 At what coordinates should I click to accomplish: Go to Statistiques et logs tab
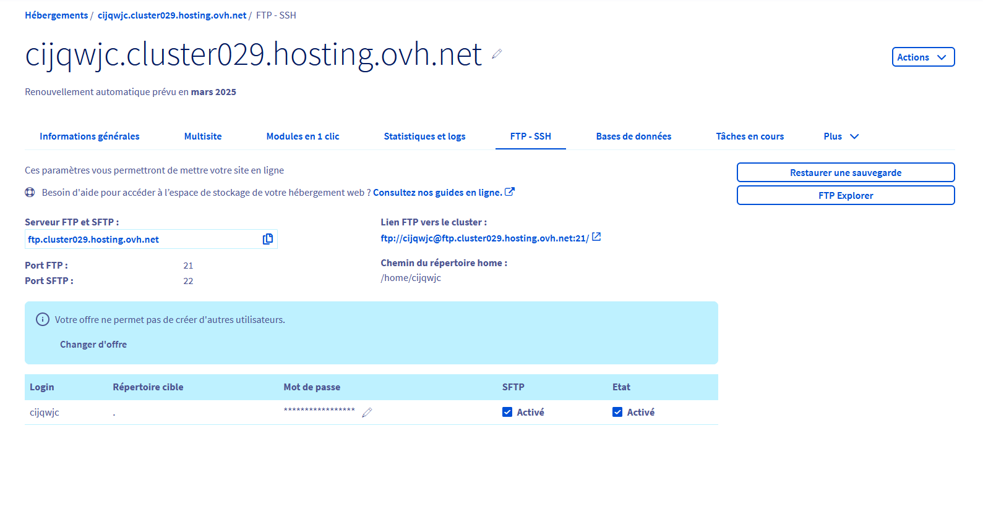[x=424, y=136]
